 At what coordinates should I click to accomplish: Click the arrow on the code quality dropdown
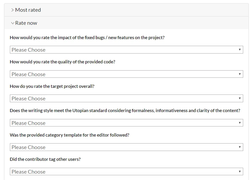pyautogui.click(x=240, y=74)
